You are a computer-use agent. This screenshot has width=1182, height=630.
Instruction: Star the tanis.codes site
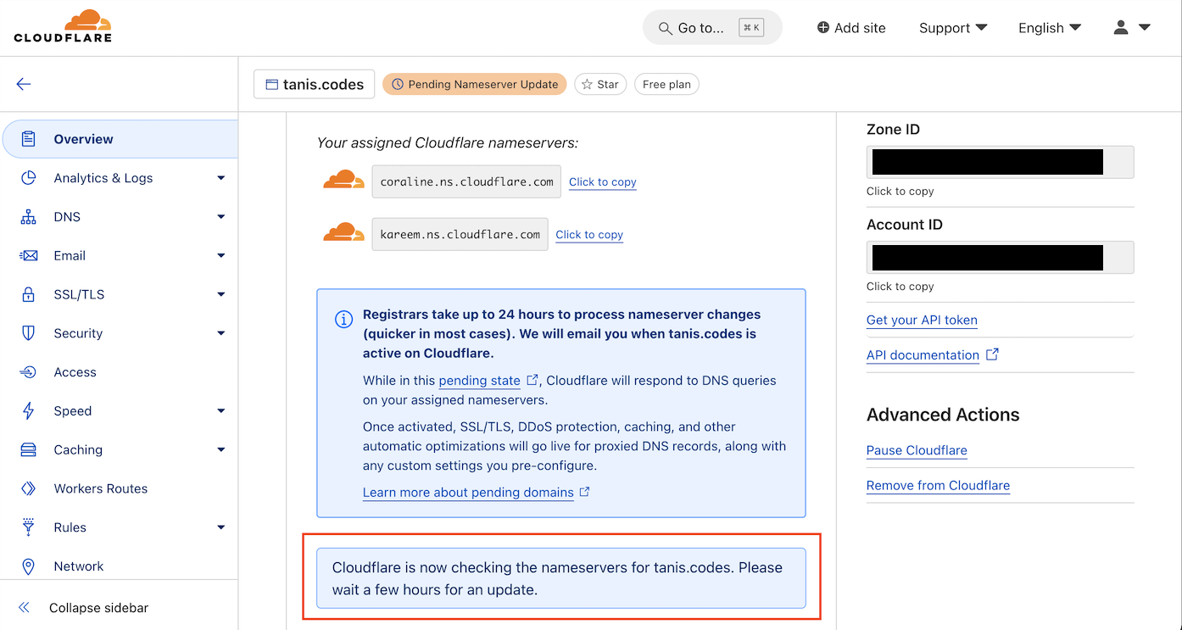coord(600,84)
